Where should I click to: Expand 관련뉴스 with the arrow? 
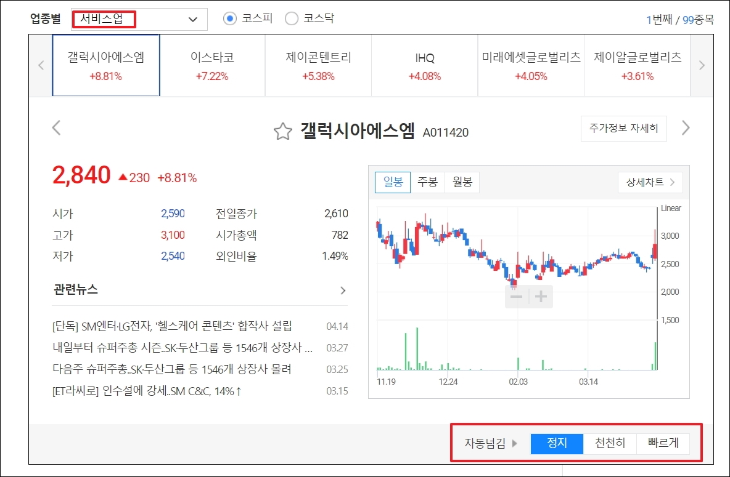[x=343, y=291]
